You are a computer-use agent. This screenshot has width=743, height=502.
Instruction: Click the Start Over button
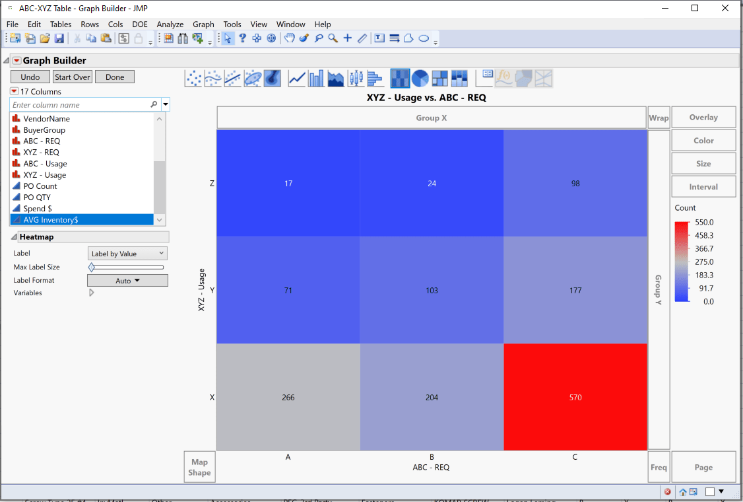pos(72,77)
